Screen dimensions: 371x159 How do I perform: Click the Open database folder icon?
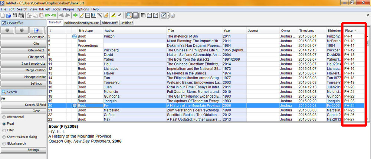coord(9,16)
